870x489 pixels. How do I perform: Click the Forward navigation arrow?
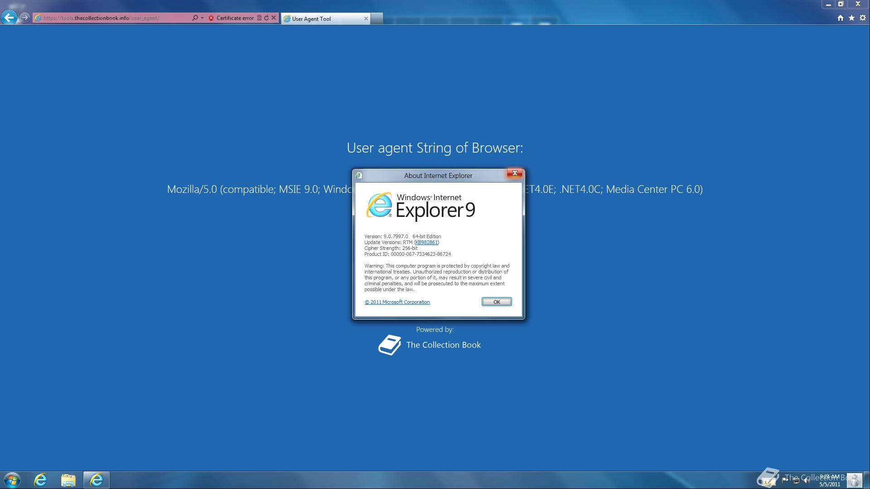click(x=25, y=18)
